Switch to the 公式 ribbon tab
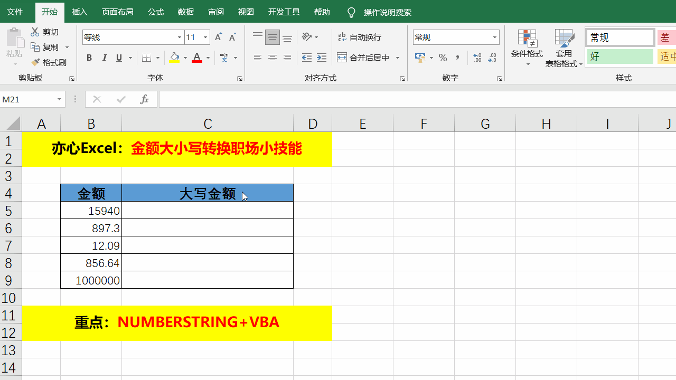 coord(155,12)
